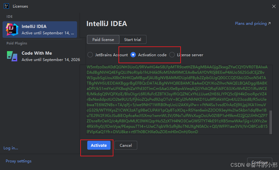This screenshot has width=279, height=170.
Task: Click the blue Activate button
Action: [99, 145]
